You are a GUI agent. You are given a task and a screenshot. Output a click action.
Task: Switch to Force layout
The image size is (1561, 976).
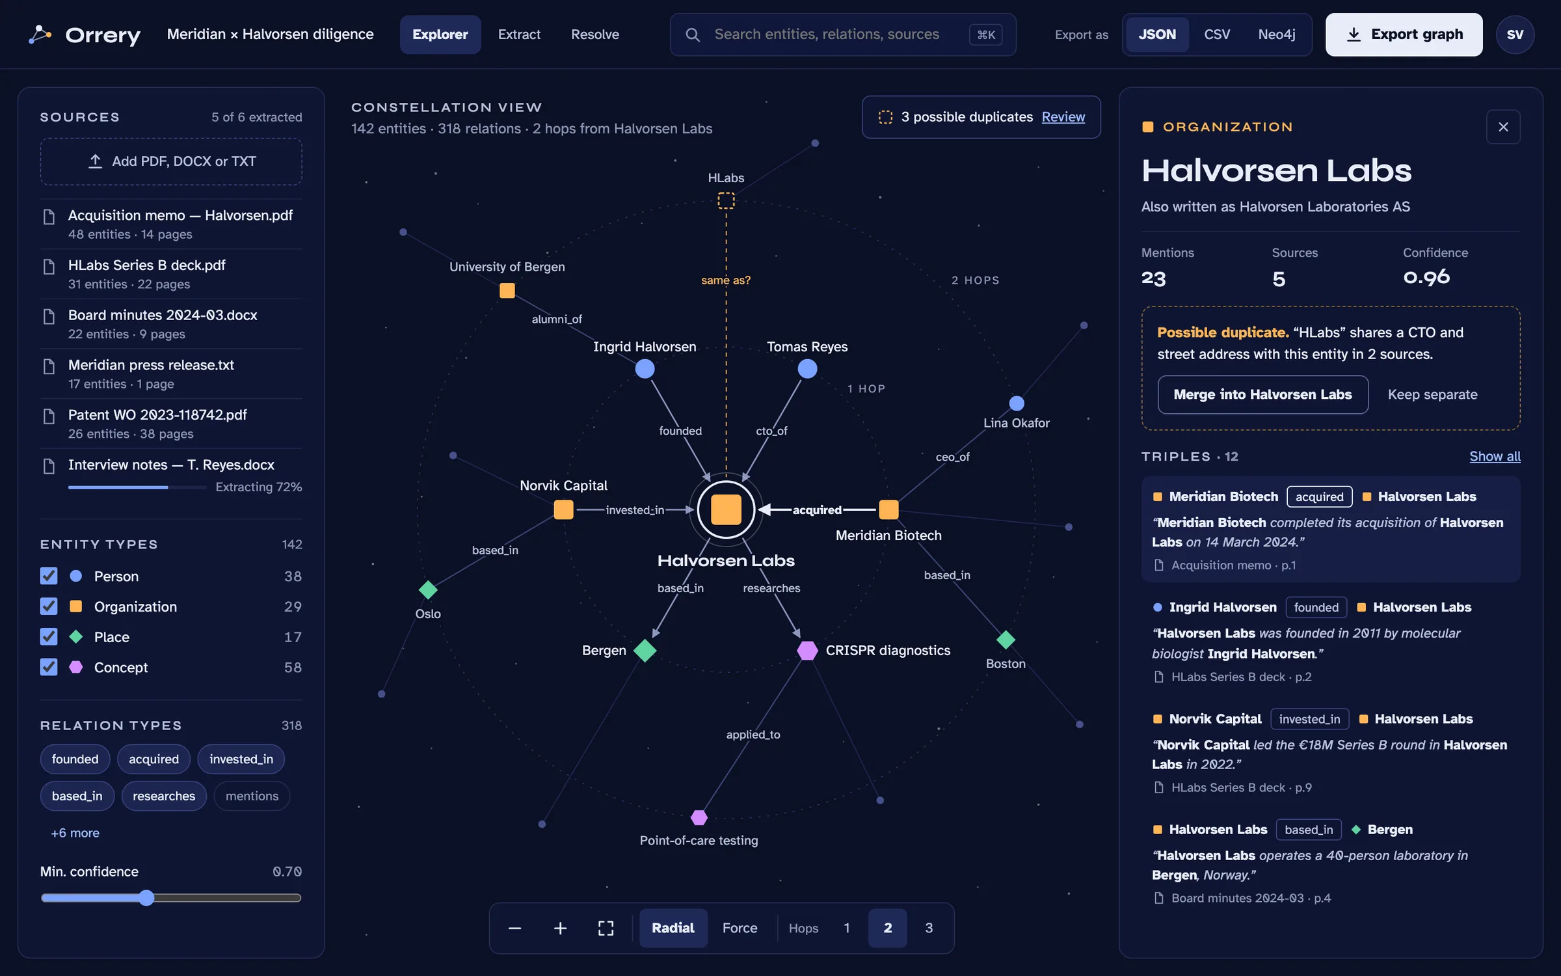point(740,928)
